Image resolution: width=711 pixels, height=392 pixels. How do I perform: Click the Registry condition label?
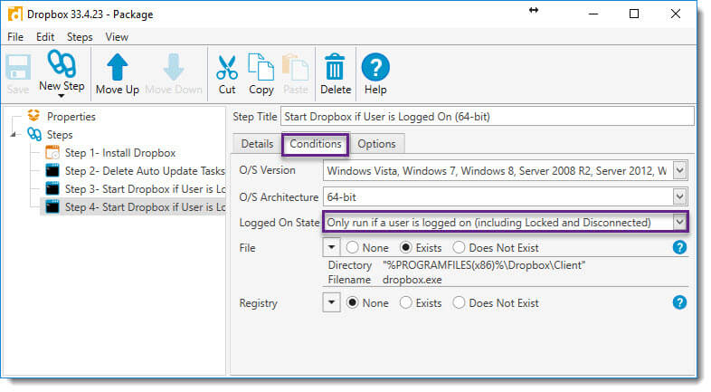pyautogui.click(x=258, y=303)
